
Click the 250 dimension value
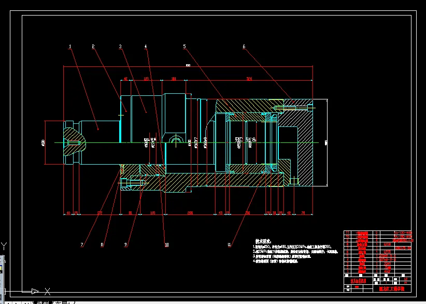(x=247, y=213)
